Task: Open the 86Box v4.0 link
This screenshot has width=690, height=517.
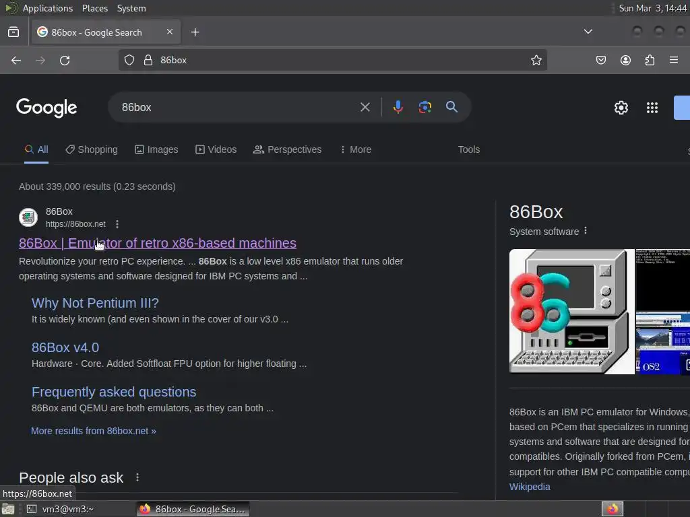Action: [65, 347]
